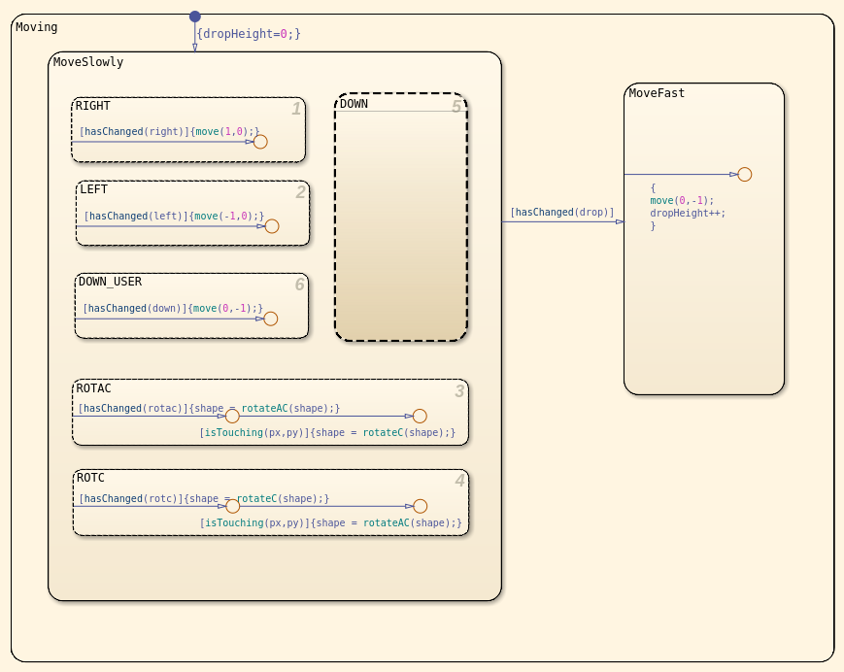
Task: Click the rotateC(shape) isTouching label in ROTAC
Action: [x=327, y=432]
